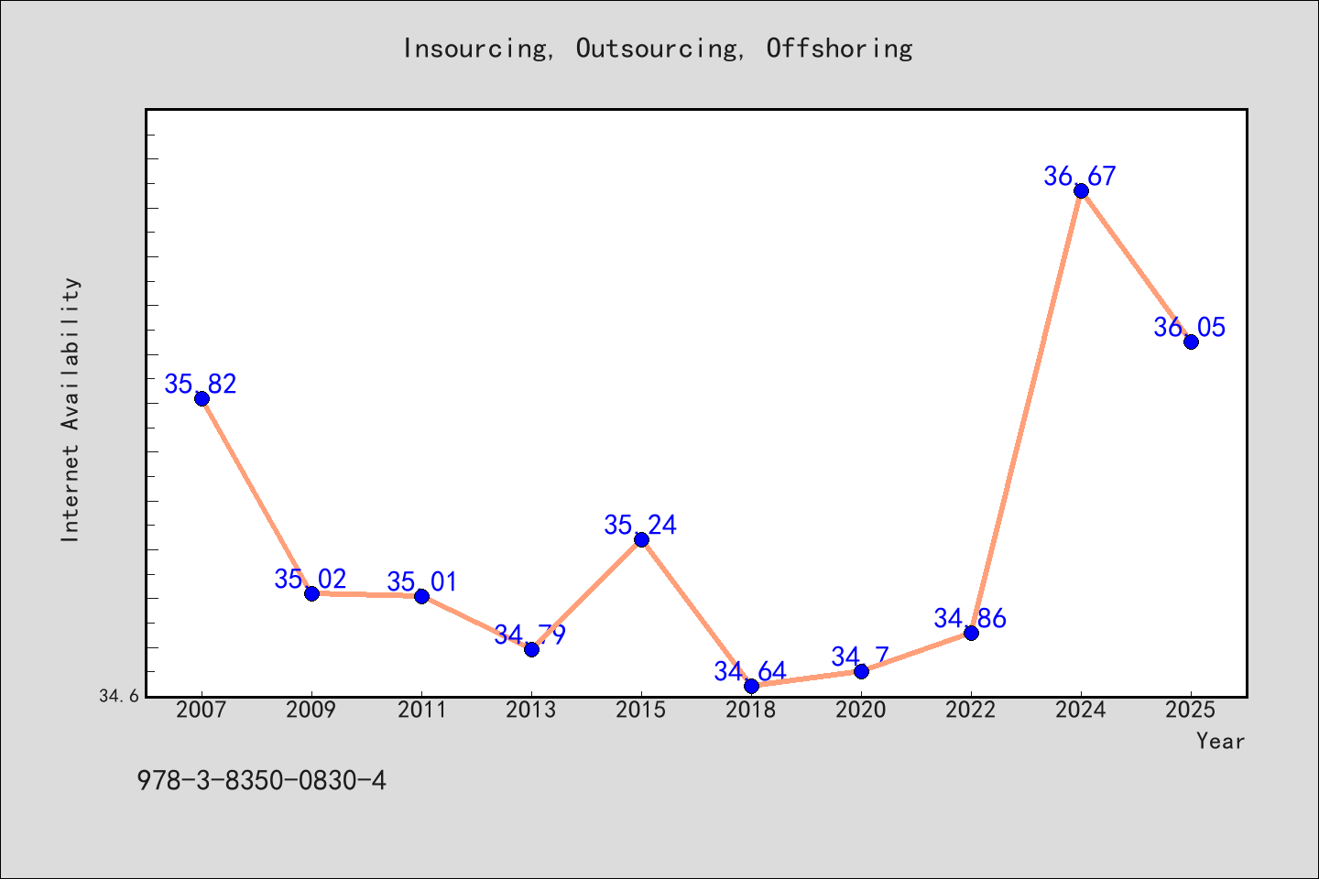Click the 2007 x-axis tick label
The width and height of the screenshot is (1319, 879).
[202, 710]
